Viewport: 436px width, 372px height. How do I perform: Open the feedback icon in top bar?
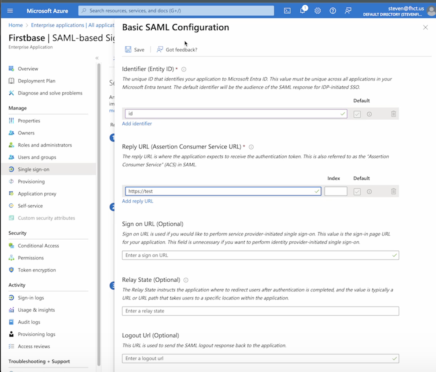click(x=348, y=11)
